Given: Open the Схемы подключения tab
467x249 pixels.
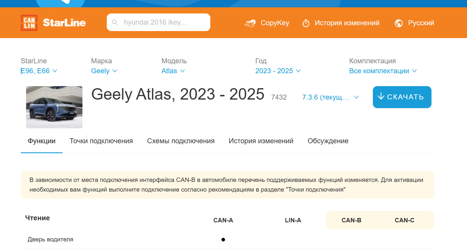Looking at the screenshot, I should pyautogui.click(x=181, y=141).
